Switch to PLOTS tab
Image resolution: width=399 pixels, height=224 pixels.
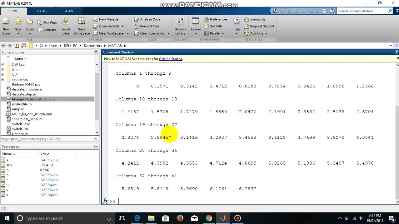[41, 11]
